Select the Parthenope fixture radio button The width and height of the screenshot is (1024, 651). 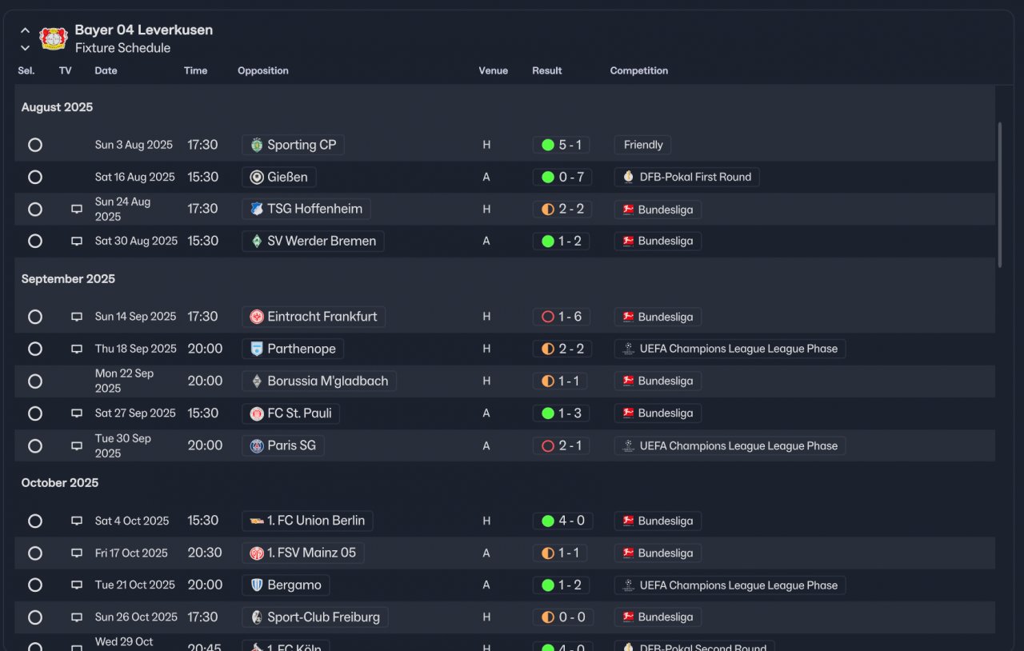point(35,349)
